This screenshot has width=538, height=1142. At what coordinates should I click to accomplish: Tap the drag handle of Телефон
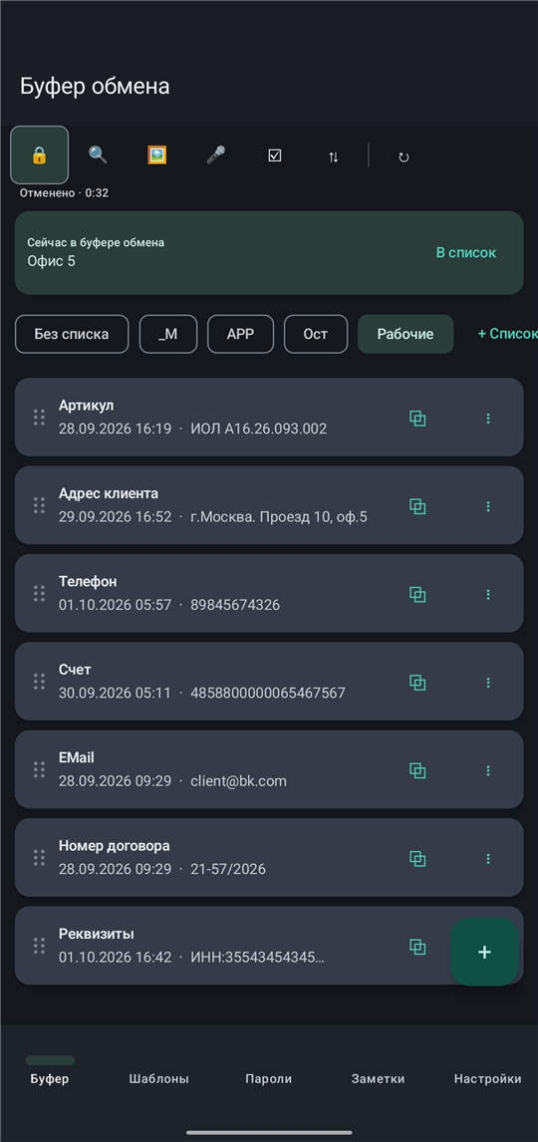[39, 594]
